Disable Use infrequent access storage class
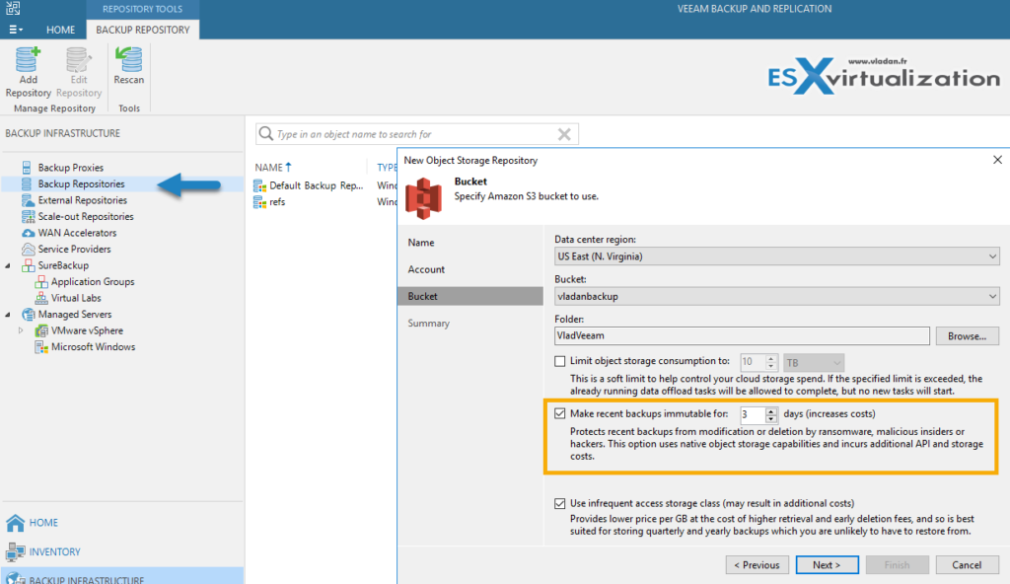The width and height of the screenshot is (1010, 584). point(559,502)
